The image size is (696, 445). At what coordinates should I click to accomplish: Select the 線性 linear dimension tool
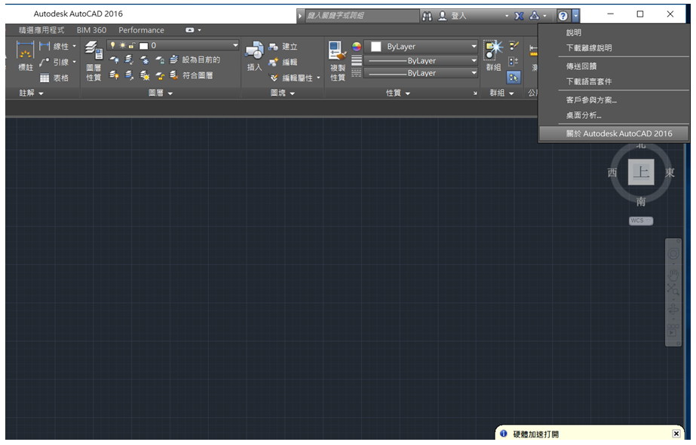(54, 46)
